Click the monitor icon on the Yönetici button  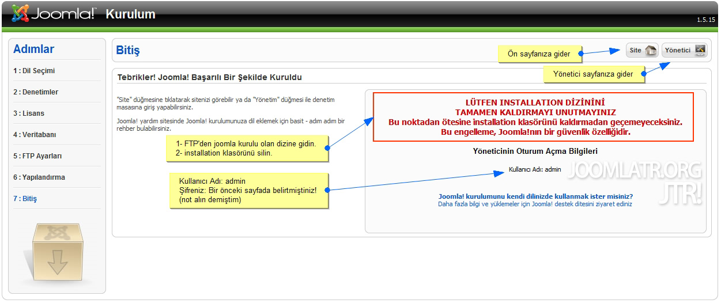tap(700, 50)
